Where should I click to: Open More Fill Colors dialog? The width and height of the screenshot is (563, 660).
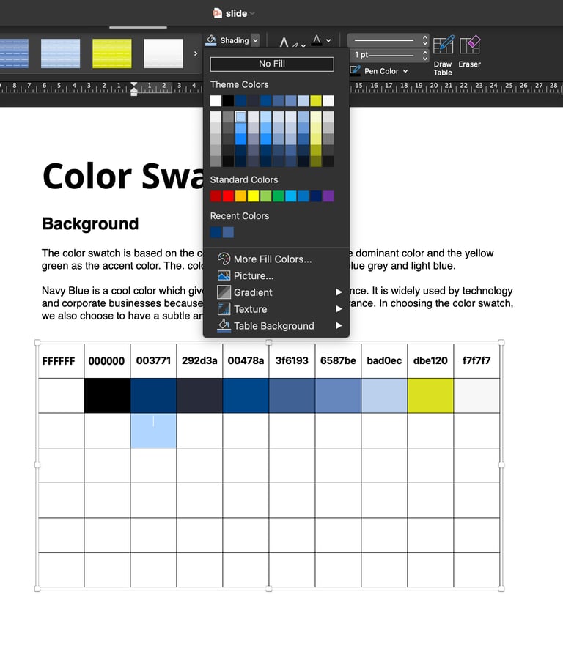tap(276, 259)
